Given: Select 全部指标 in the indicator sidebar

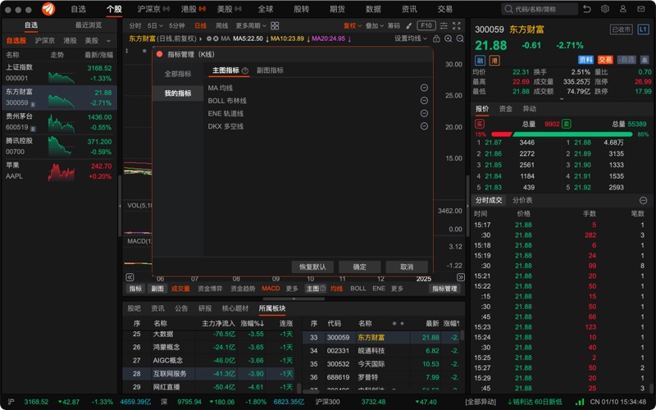Looking at the screenshot, I should pyautogui.click(x=178, y=74).
